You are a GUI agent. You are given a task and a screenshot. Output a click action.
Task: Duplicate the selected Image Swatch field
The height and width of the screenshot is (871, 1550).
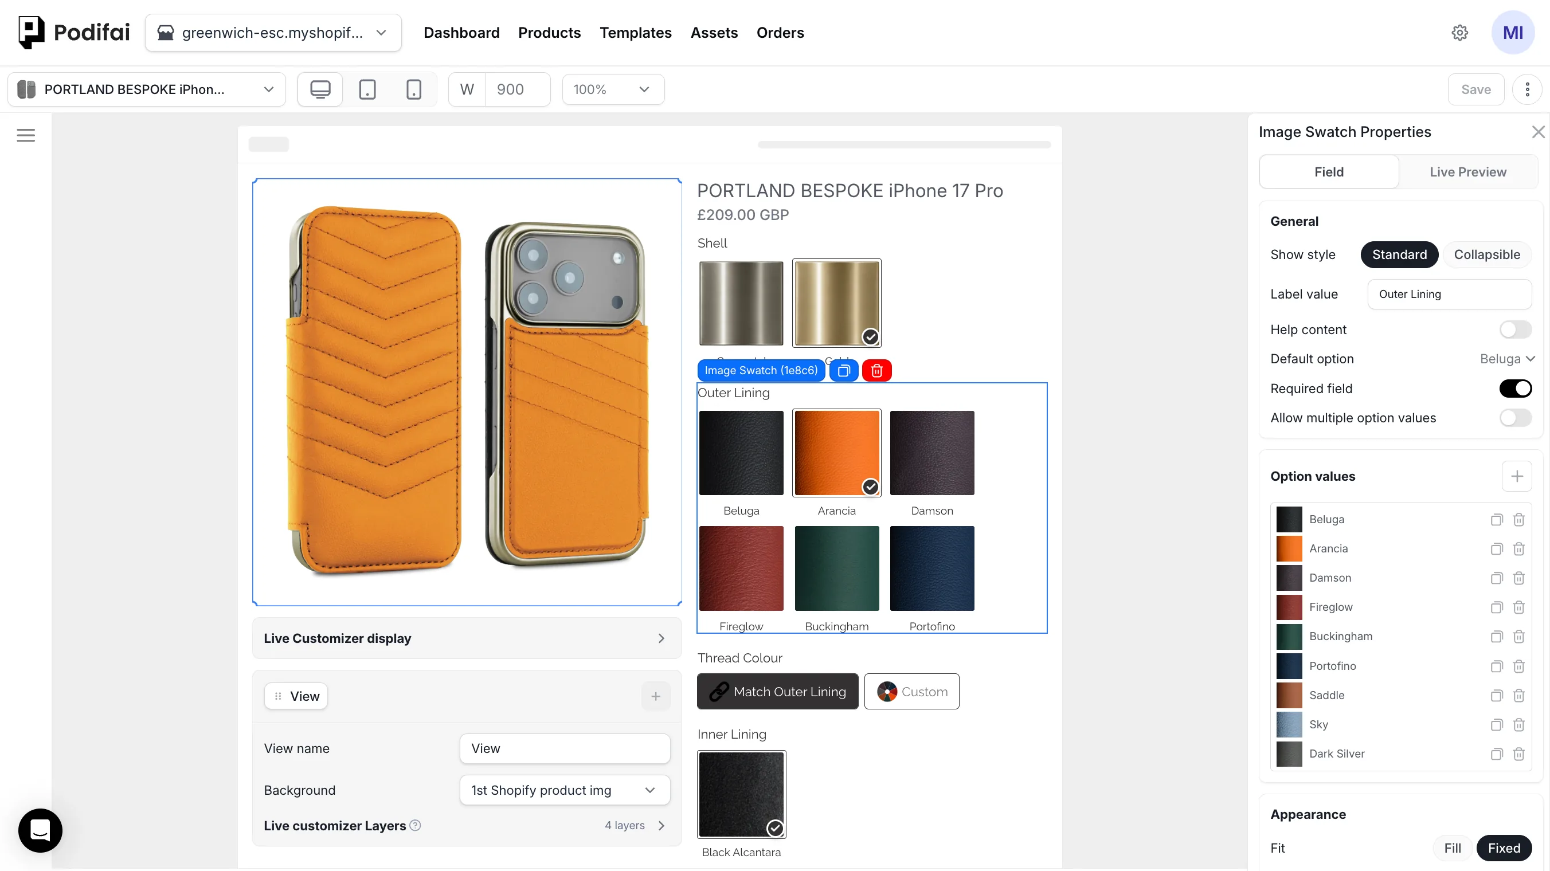[844, 371]
